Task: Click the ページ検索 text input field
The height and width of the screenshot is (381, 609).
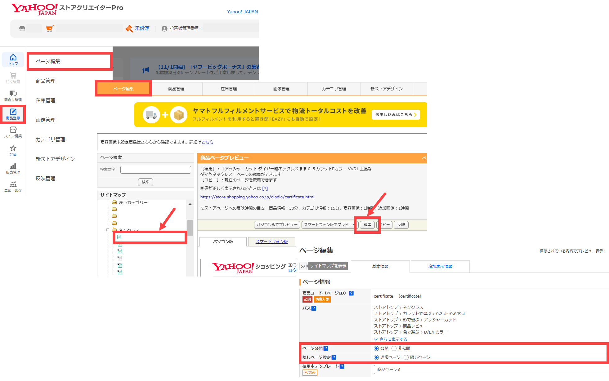Action: [155, 170]
